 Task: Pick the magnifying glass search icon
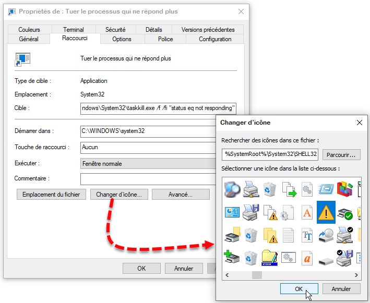231,189
